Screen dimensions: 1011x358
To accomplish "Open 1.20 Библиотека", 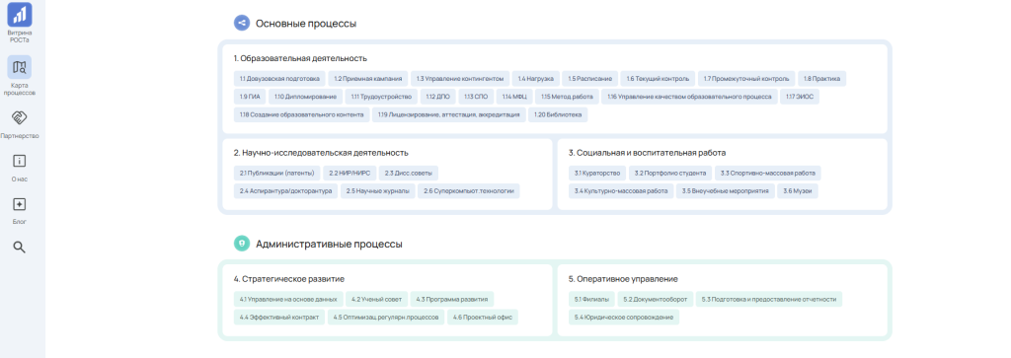I will 558,115.
